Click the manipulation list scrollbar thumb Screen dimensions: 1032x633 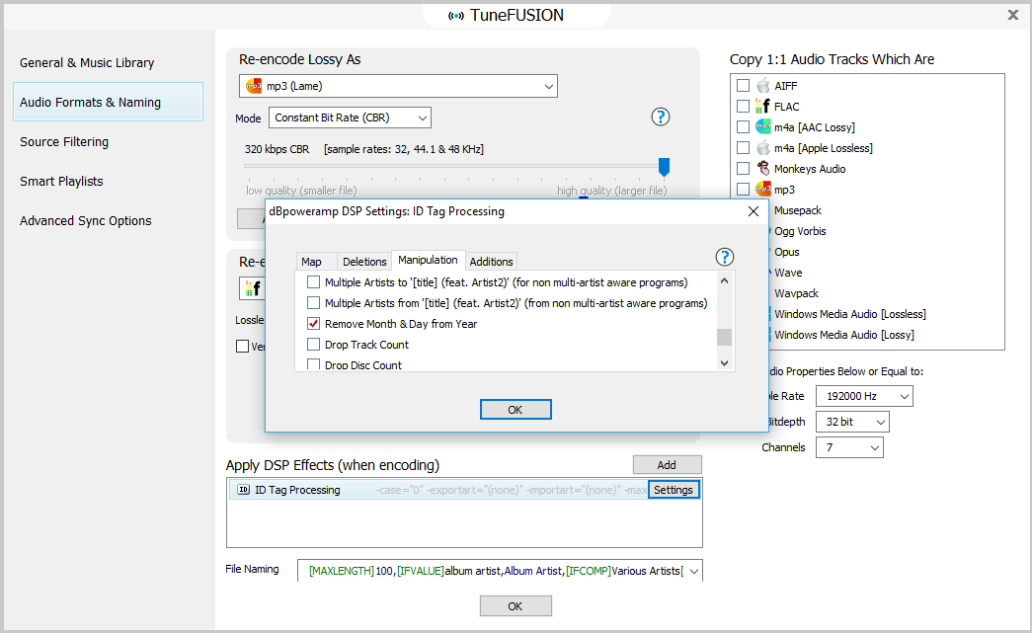(x=724, y=337)
